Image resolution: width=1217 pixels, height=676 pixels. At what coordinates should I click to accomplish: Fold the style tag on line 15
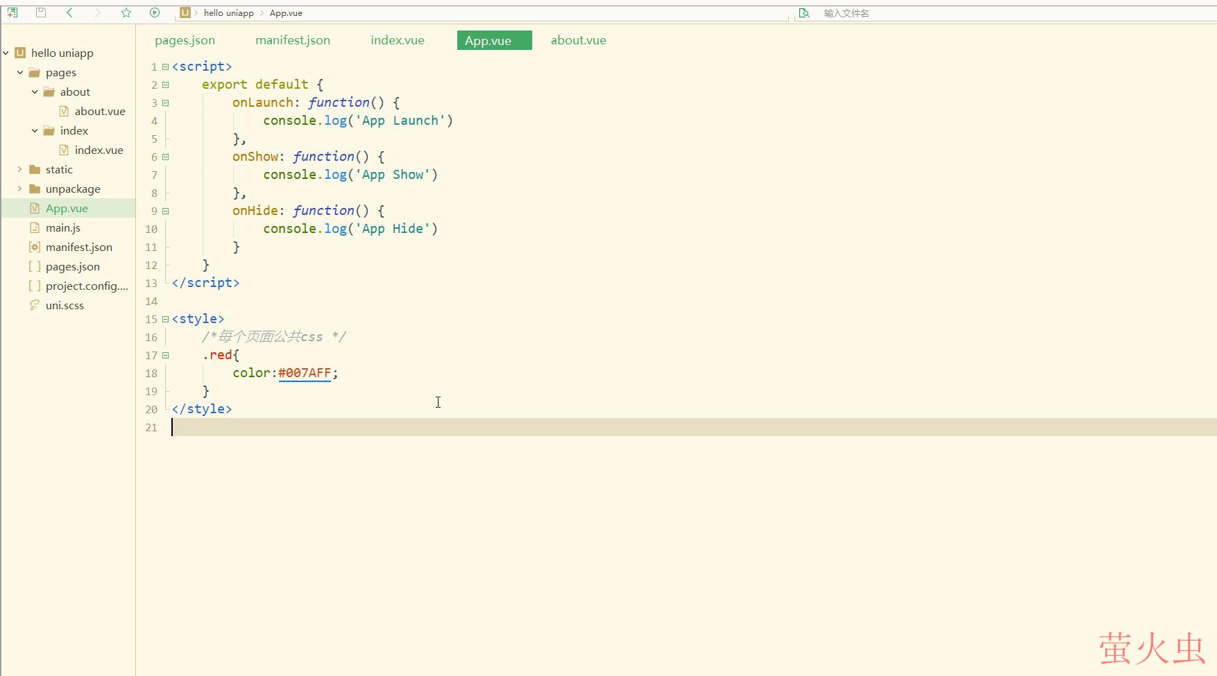click(165, 319)
